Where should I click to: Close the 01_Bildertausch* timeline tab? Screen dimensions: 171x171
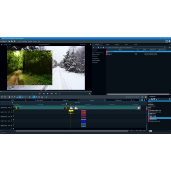(x=52, y=100)
